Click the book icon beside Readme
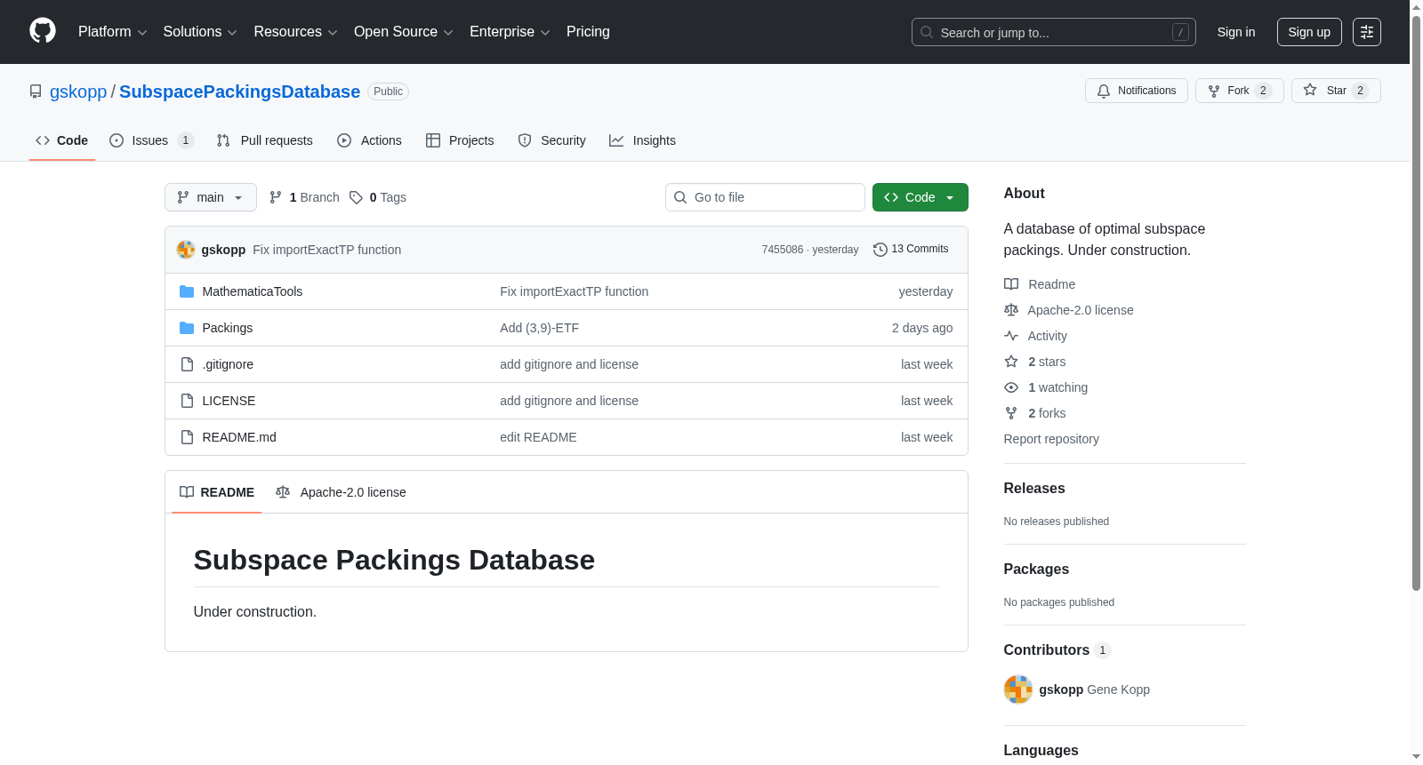Screen dimensions: 1423x765 coord(1011,284)
